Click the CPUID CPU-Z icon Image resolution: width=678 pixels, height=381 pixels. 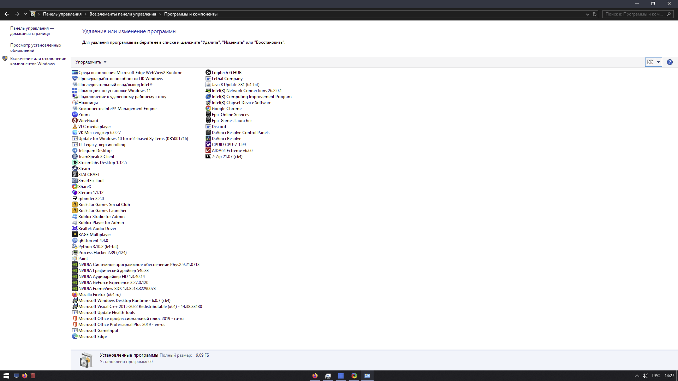point(208,145)
